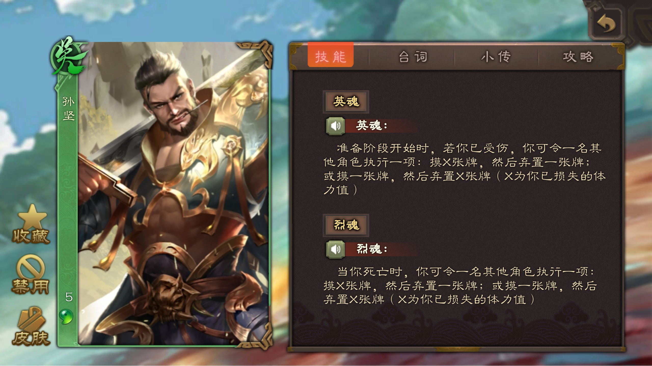Click the 收藏 star icon
This screenshot has width=652, height=366.
point(31,224)
